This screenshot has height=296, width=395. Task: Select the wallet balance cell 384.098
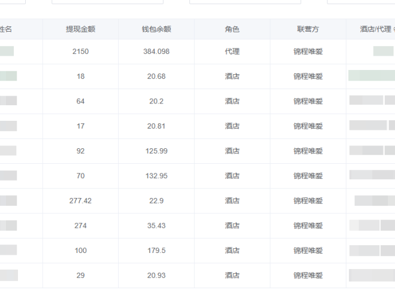[156, 51]
